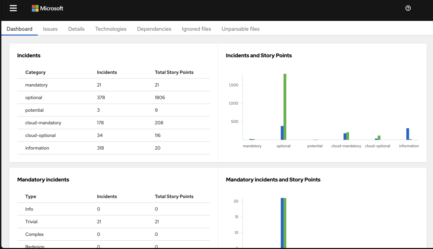Select the Dashboard tab
The image size is (433, 249).
click(x=19, y=29)
